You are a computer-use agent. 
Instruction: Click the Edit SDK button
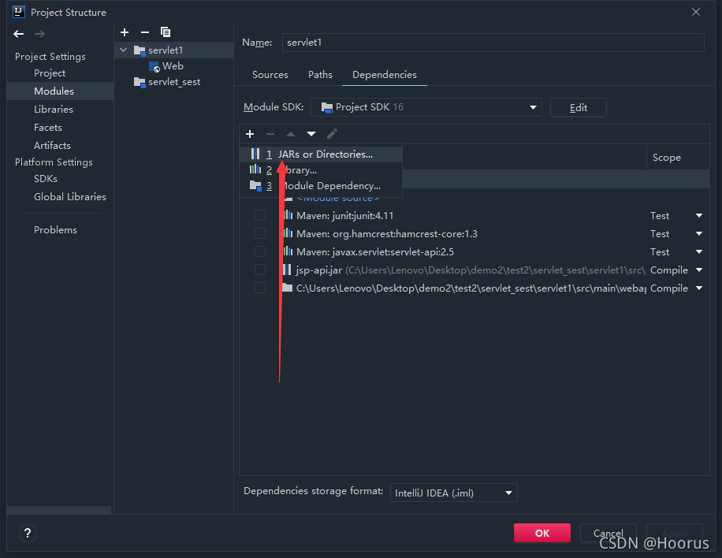579,107
